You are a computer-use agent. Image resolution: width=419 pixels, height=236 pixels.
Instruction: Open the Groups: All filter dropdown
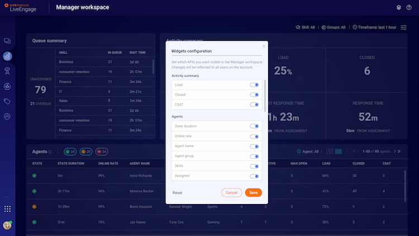(334, 27)
